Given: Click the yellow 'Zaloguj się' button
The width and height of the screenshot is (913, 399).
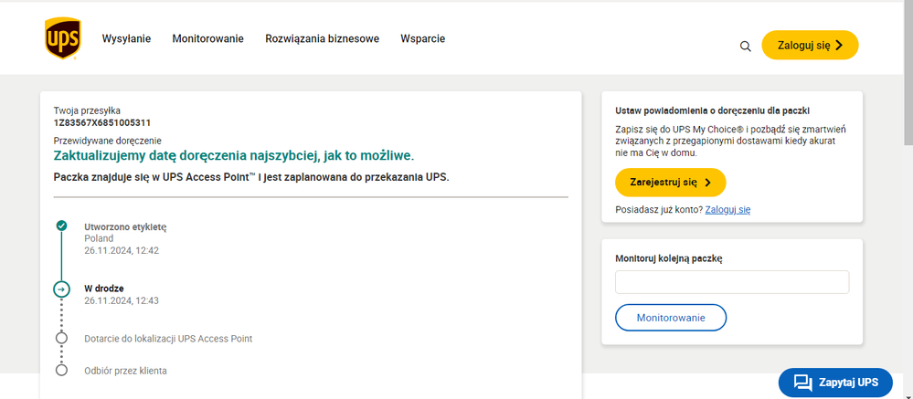Looking at the screenshot, I should point(810,46).
